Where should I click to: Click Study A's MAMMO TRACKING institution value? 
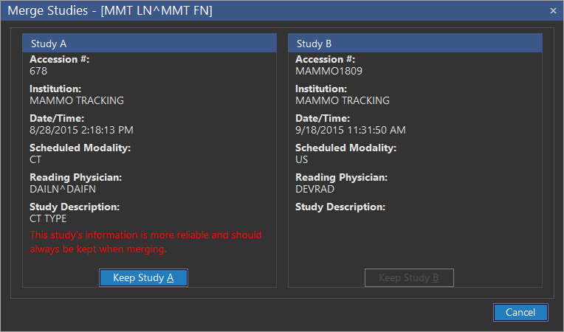(x=77, y=100)
